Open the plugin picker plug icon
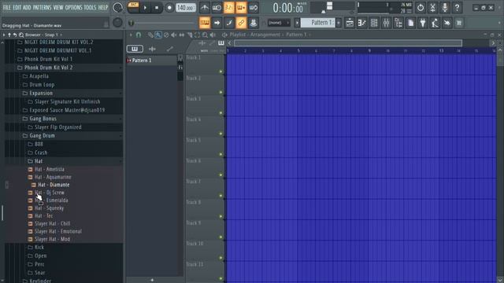The height and width of the screenshot is (283, 504). (x=423, y=23)
